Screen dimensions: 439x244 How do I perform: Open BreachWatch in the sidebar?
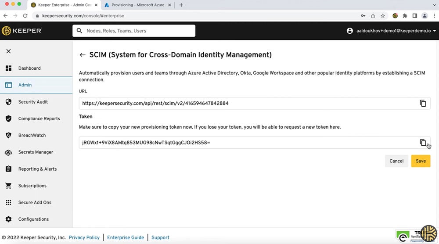pyautogui.click(x=32, y=136)
